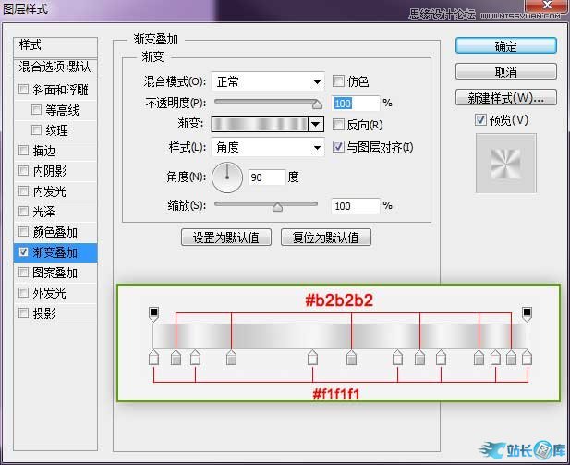Click the gradient preview thumbnail on right
The width and height of the screenshot is (570, 465).
pyautogui.click(x=505, y=164)
